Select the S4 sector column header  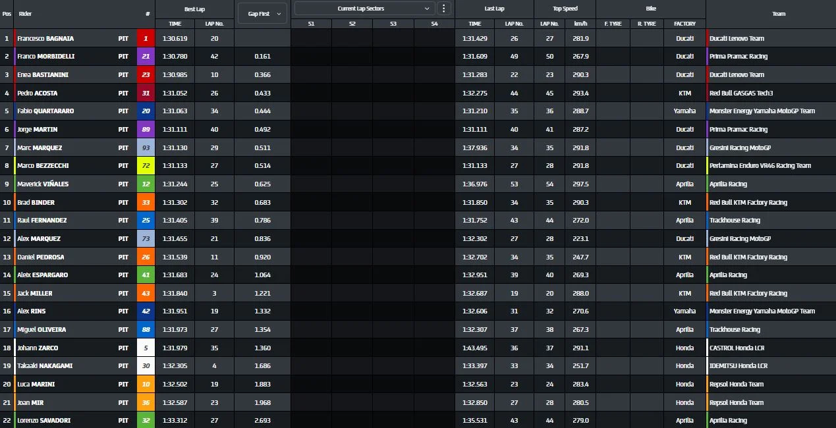tap(434, 24)
